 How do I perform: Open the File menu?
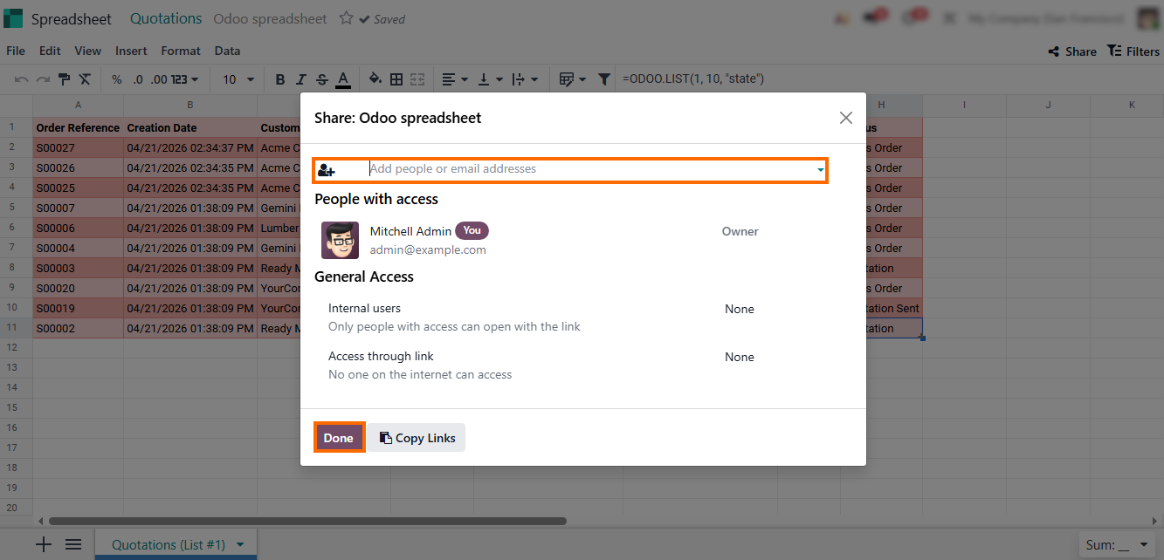tap(16, 51)
